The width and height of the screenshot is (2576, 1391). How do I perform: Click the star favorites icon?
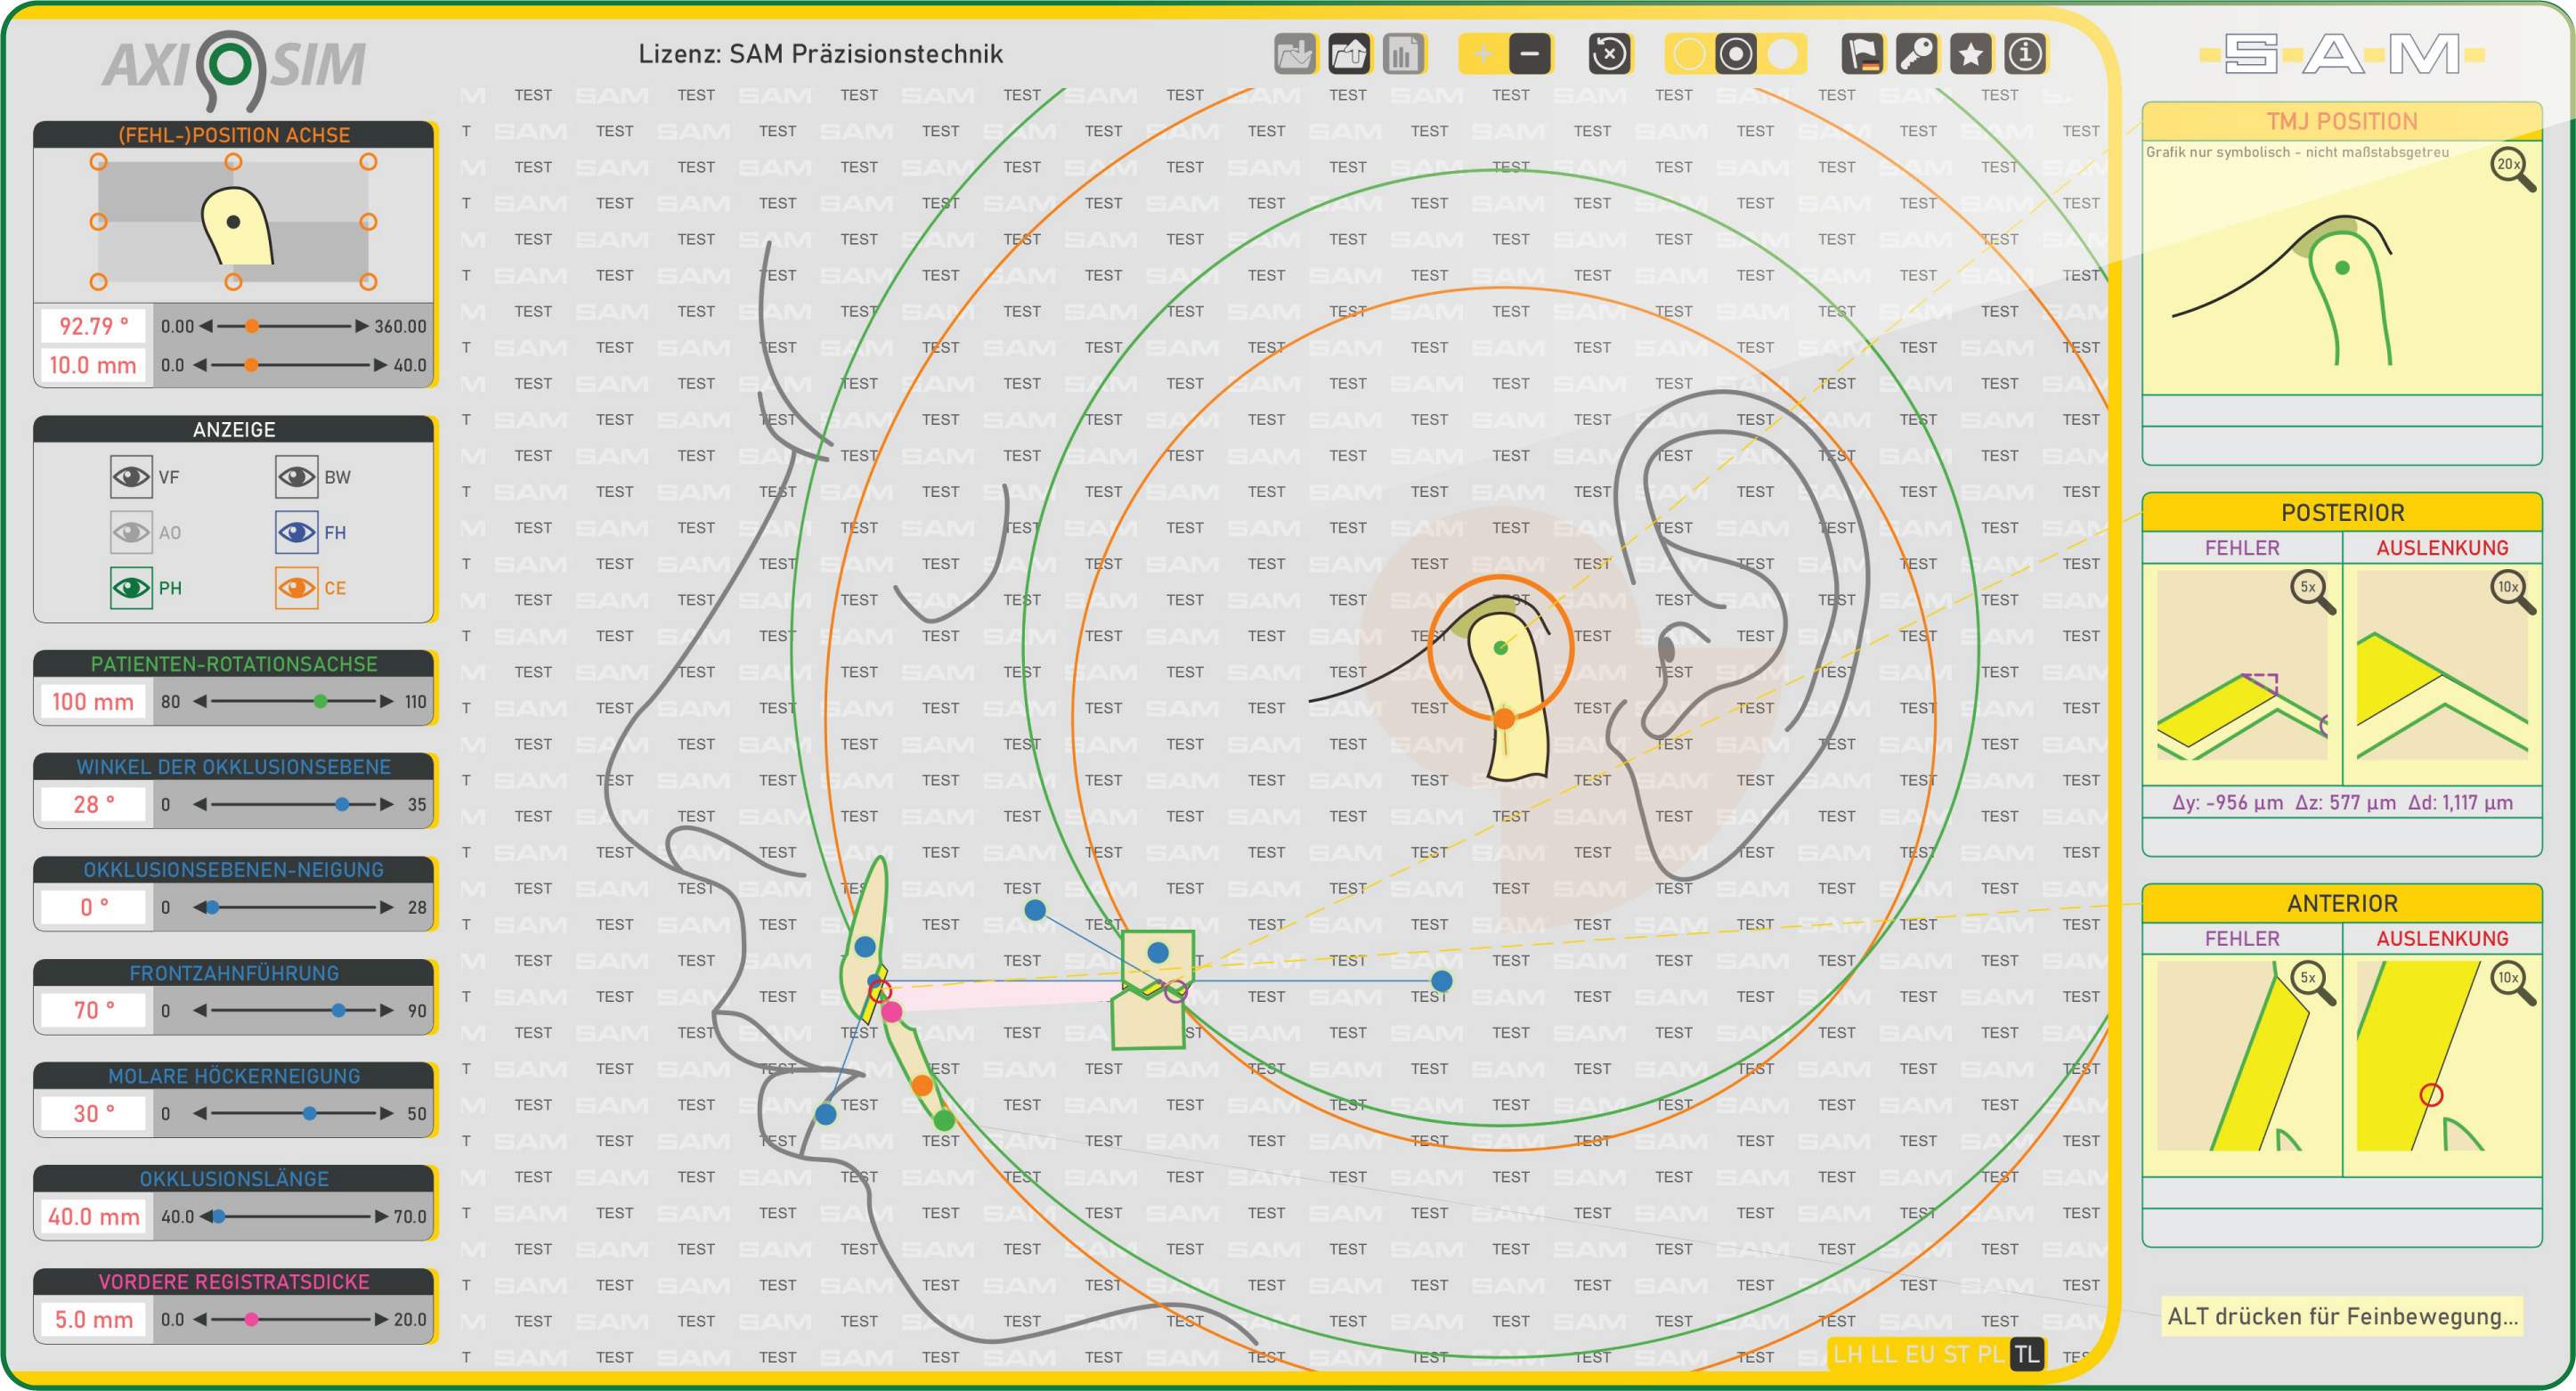pyautogui.click(x=1970, y=54)
